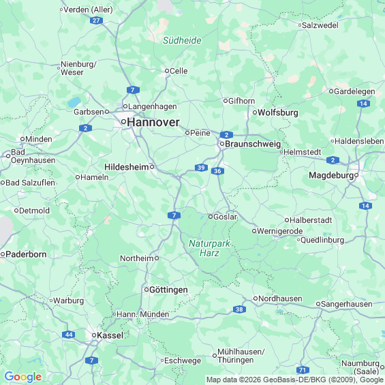The width and height of the screenshot is (385, 385).
Task: Select the Hannover city label
Action: [x=153, y=122]
